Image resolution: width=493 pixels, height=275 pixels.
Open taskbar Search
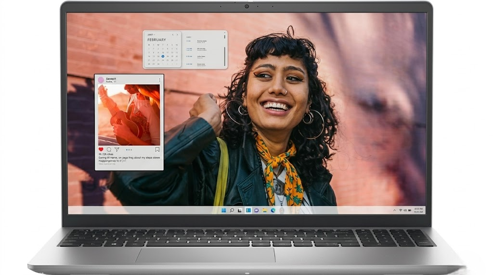(x=232, y=210)
